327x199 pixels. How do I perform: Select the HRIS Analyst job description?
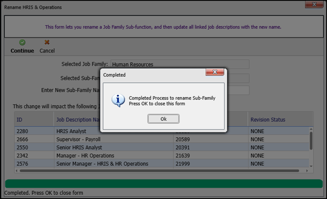(x=71, y=131)
